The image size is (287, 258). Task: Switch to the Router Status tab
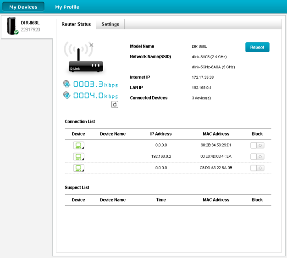click(76, 24)
